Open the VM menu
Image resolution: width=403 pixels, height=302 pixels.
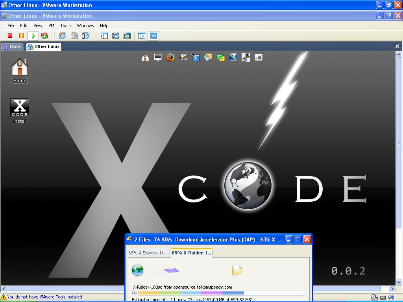coord(52,26)
